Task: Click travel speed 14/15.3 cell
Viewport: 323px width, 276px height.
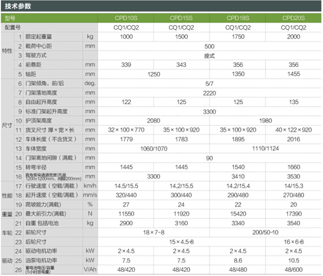Action: 293,185
